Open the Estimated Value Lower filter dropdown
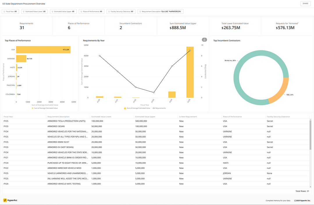 point(34,12)
